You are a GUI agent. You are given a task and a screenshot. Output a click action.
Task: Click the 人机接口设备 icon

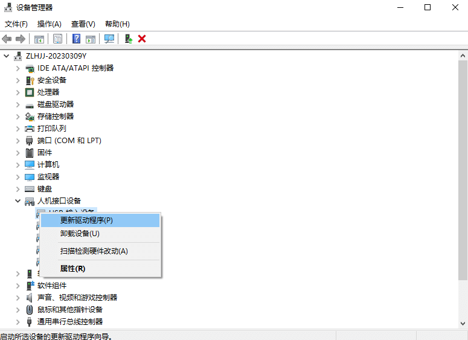pos(30,202)
